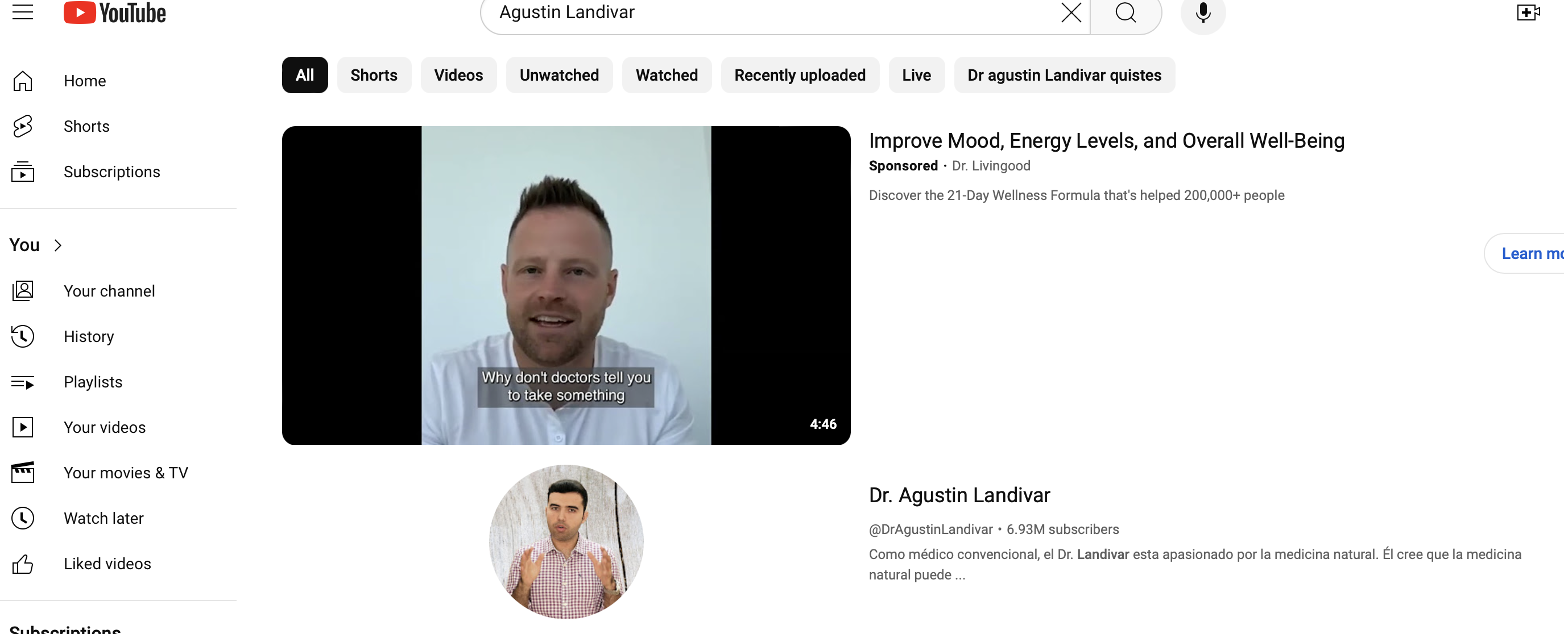
Task: Click the YouTube logo
Action: point(115,12)
